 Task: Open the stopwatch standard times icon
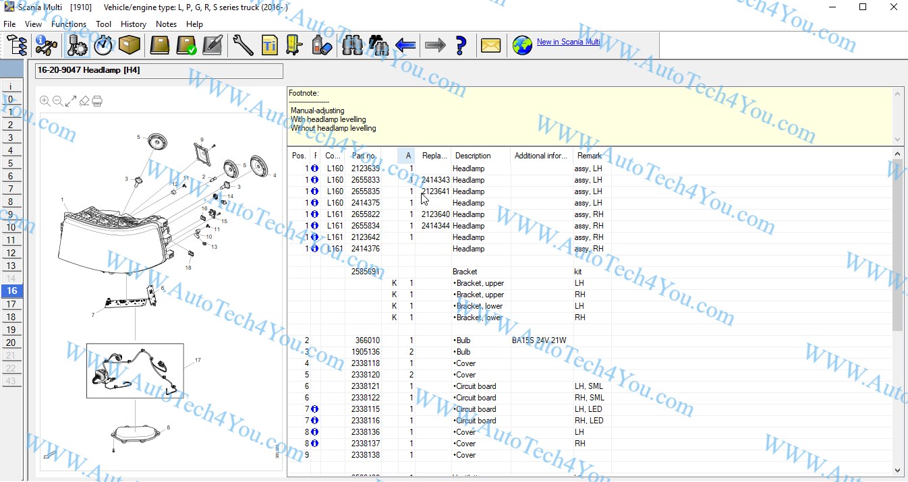click(103, 46)
